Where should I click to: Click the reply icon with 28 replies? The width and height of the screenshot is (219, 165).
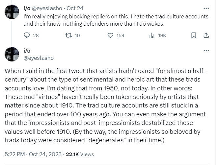[27, 35]
